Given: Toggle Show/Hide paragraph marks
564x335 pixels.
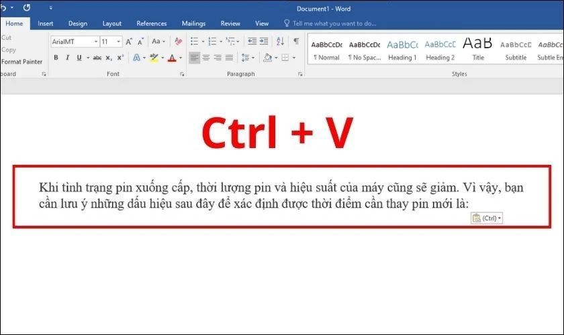Looking at the screenshot, I should (296, 42).
